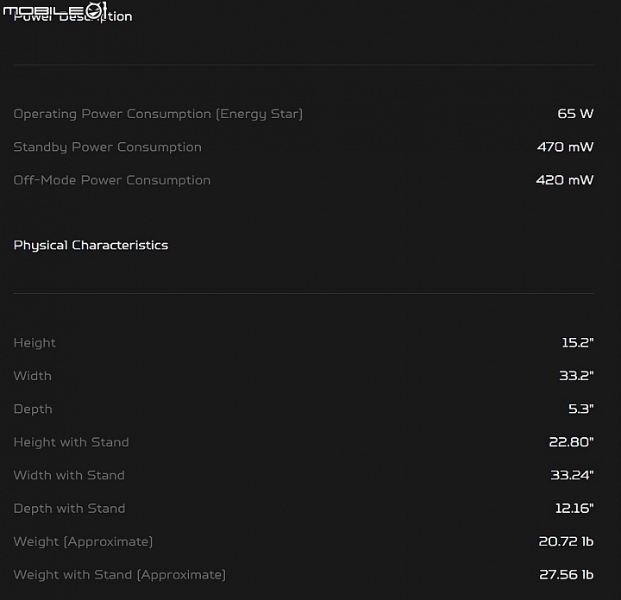Viewport: 621px width, 600px height.
Task: Click the Mobile01 watermark logo
Action: tap(55, 9)
